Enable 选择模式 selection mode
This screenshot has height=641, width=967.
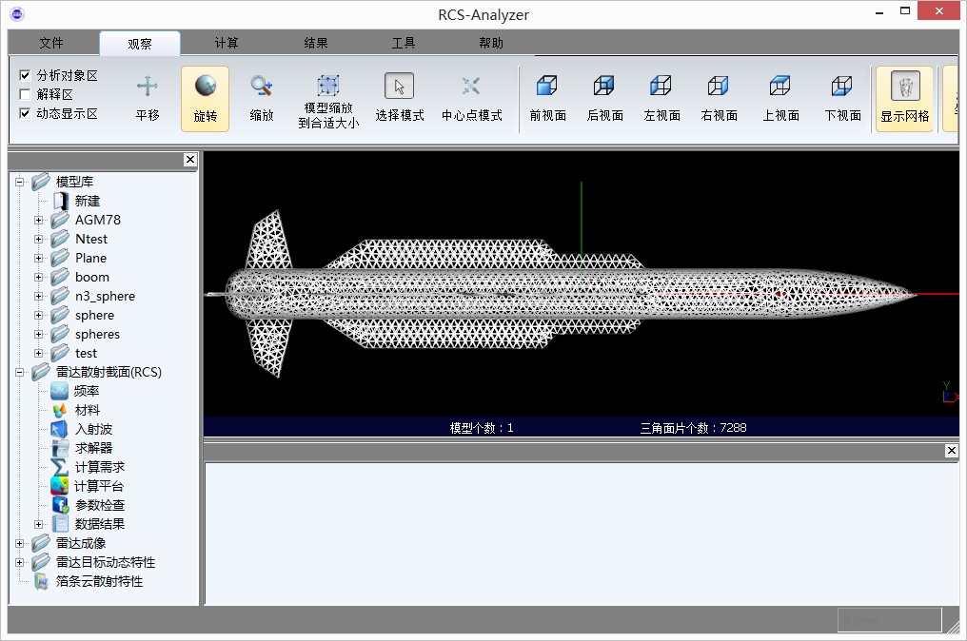(399, 99)
